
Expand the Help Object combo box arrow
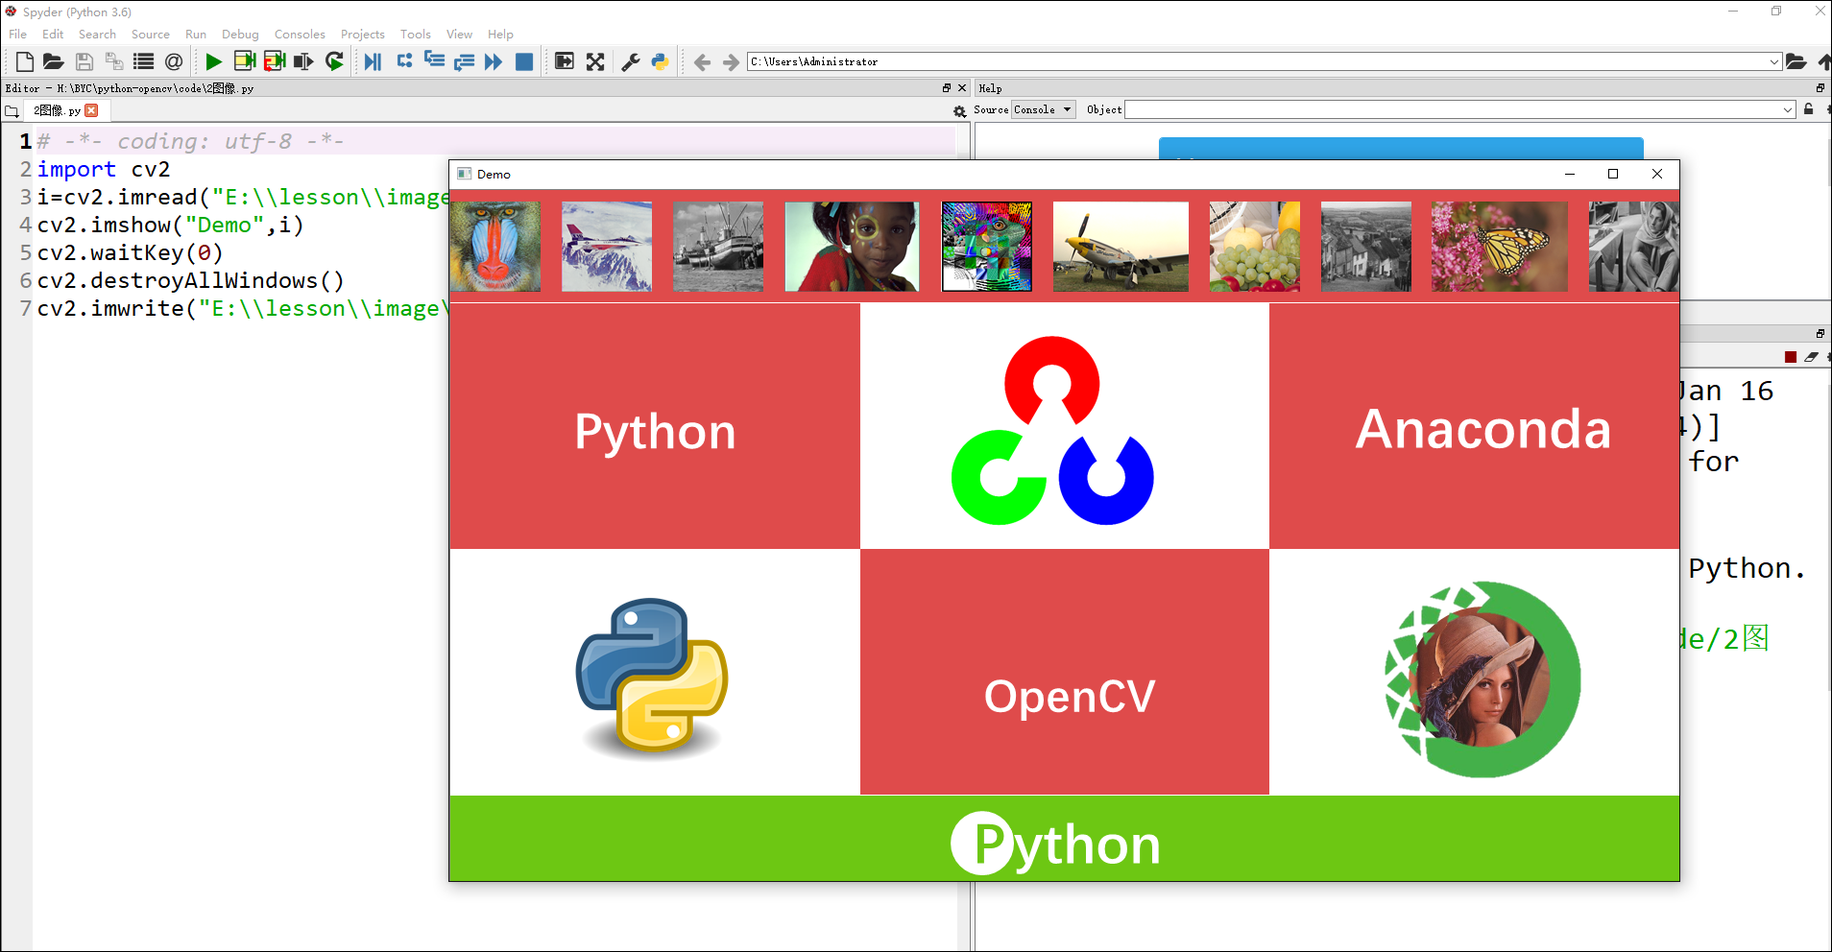(1788, 109)
